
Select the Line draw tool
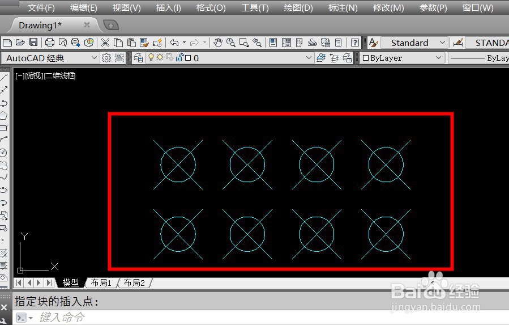click(4, 78)
